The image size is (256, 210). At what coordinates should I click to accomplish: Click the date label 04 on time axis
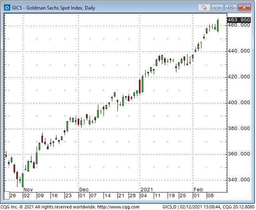tap(143, 196)
